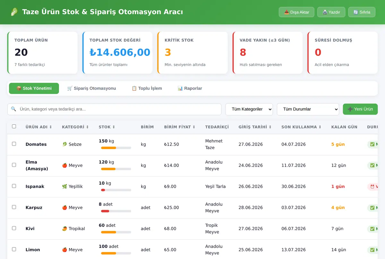Screen dimensions: 385x259
Task: Click the apple icon in Elma (Amasya) row
Action: pyautogui.click(x=64, y=165)
